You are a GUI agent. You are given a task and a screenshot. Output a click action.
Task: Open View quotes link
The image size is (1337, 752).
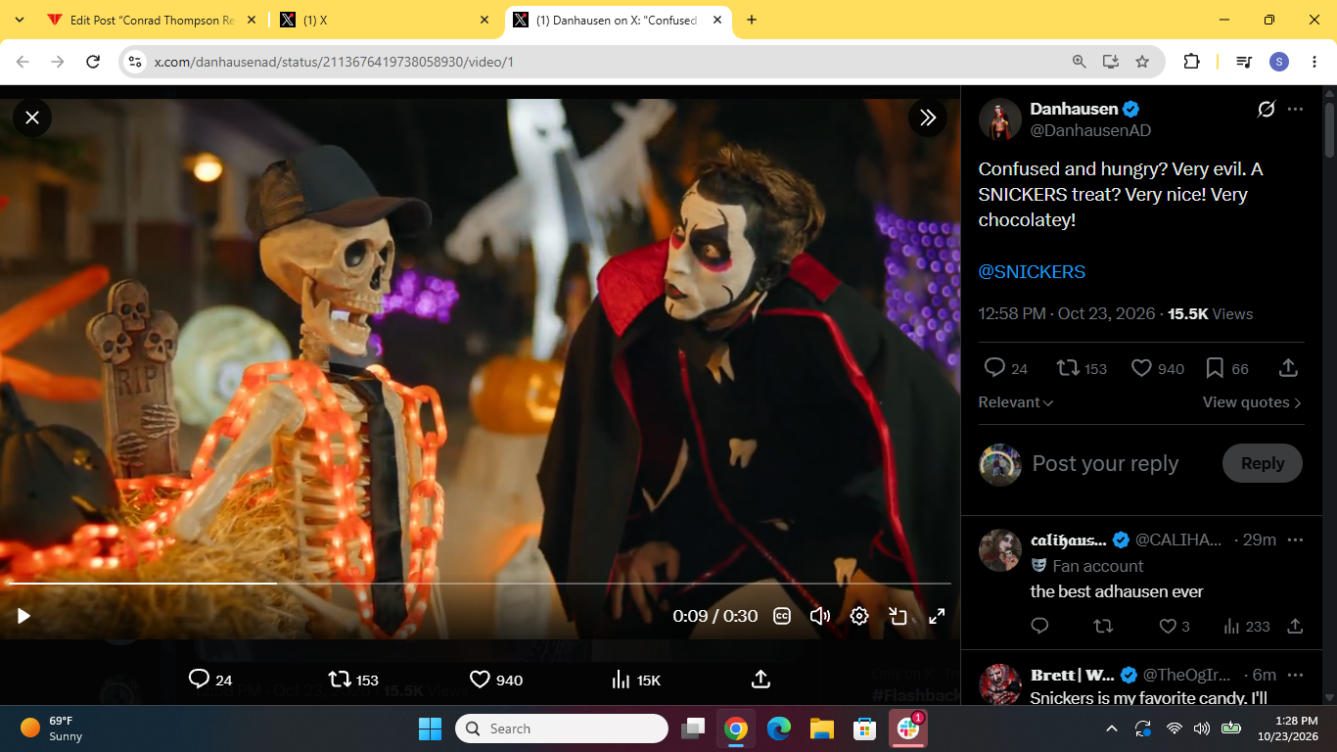[1253, 402]
